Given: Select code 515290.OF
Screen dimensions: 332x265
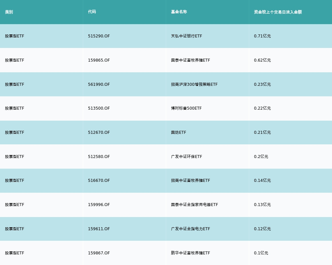Looking at the screenshot, I should click(99, 36).
